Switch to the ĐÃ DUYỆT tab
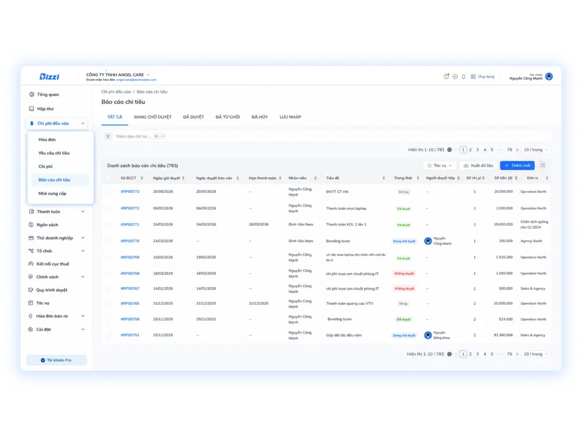 193,117
